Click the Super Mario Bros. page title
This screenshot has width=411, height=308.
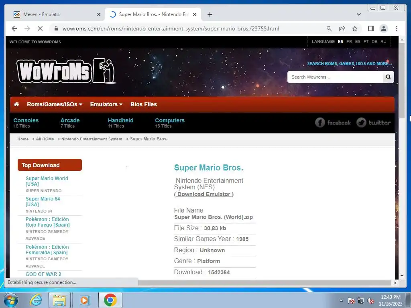[x=209, y=168]
